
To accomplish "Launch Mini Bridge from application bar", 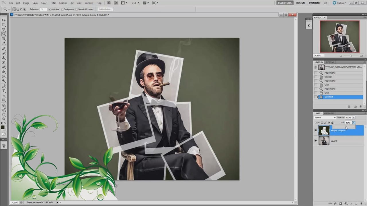I will (x=116, y=3).
